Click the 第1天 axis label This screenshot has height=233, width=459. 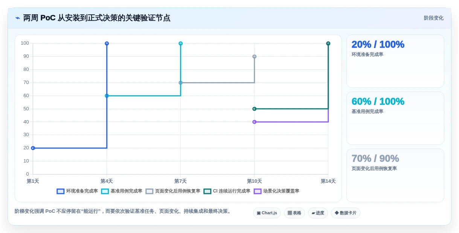[33, 181]
